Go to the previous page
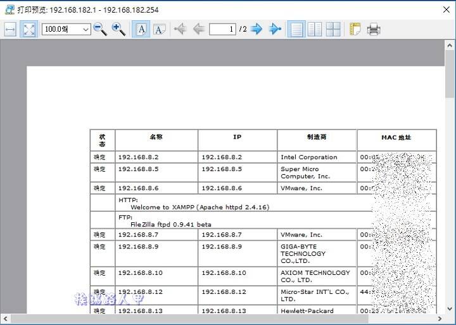 [199, 29]
